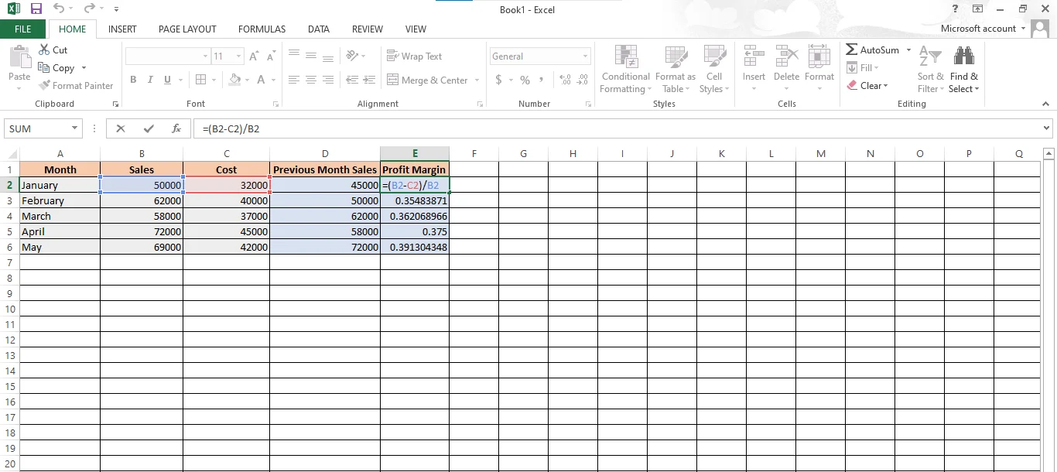Open Find & Select menu
The image size is (1057, 472).
pos(964,68)
